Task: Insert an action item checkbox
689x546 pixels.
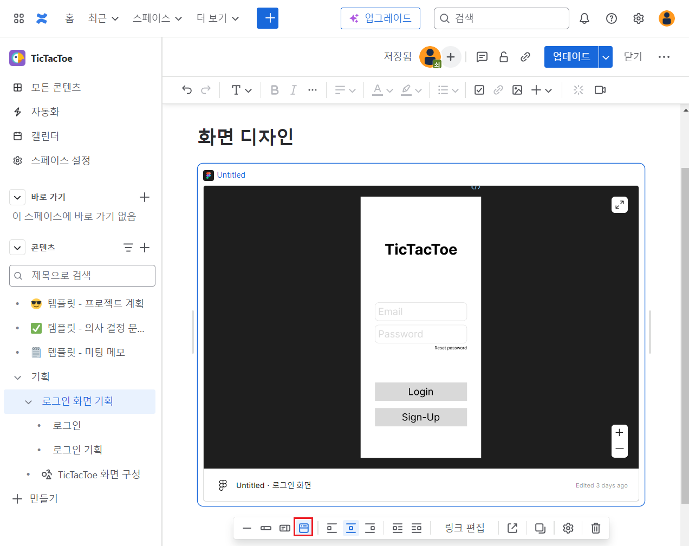Action: (x=479, y=90)
